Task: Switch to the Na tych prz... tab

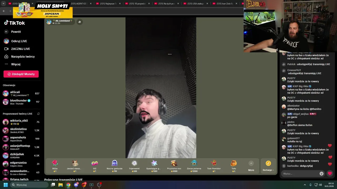Action: (166, 4)
